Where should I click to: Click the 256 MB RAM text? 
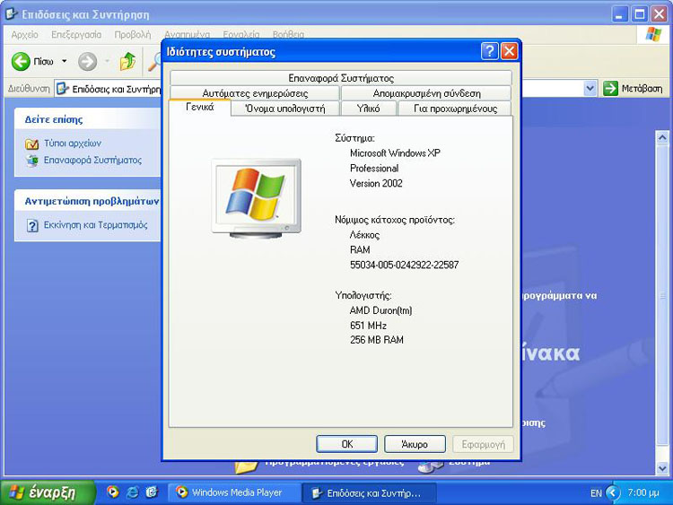pos(376,340)
